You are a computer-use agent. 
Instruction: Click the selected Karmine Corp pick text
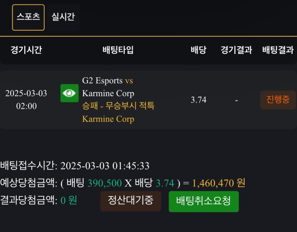(108, 119)
